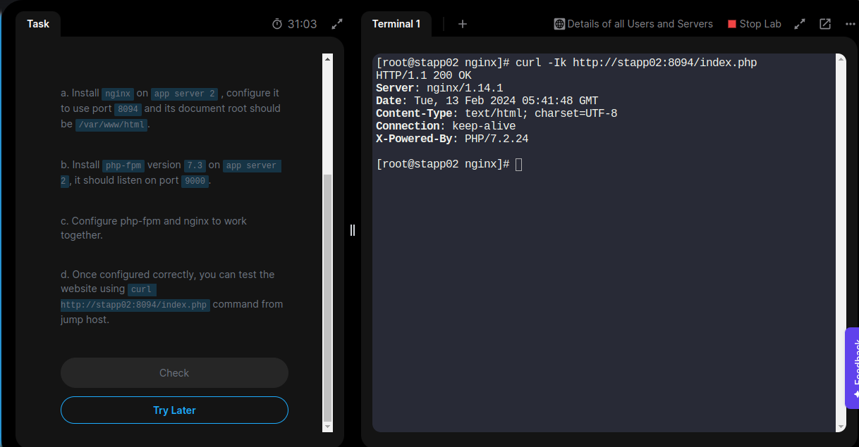Viewport: 859px width, 447px height.
Task: Select the Terminal 1 tab
Action: (x=396, y=24)
